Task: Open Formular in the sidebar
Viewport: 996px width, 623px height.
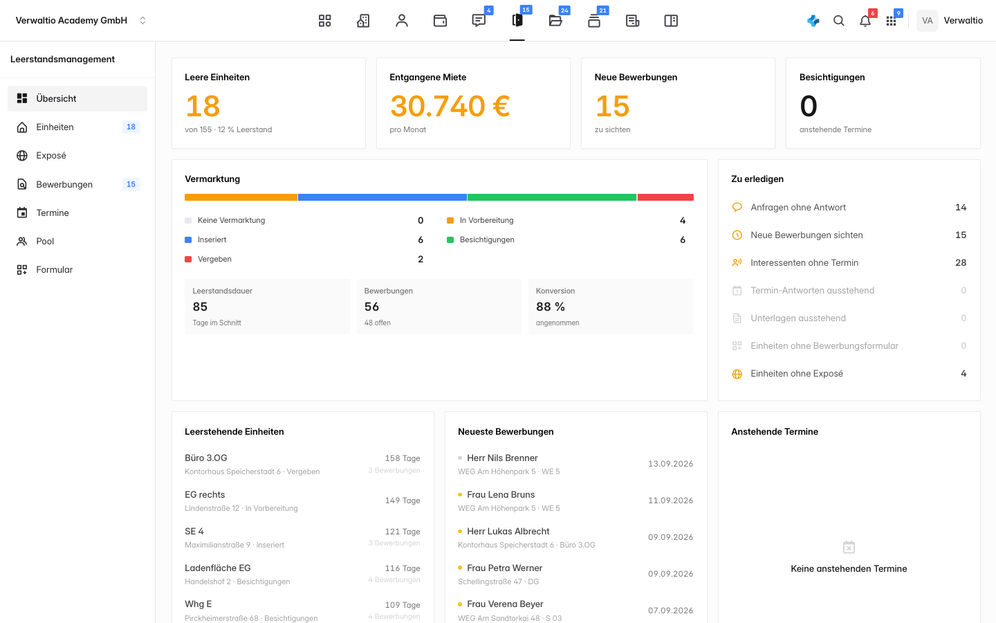Action: 77,270
